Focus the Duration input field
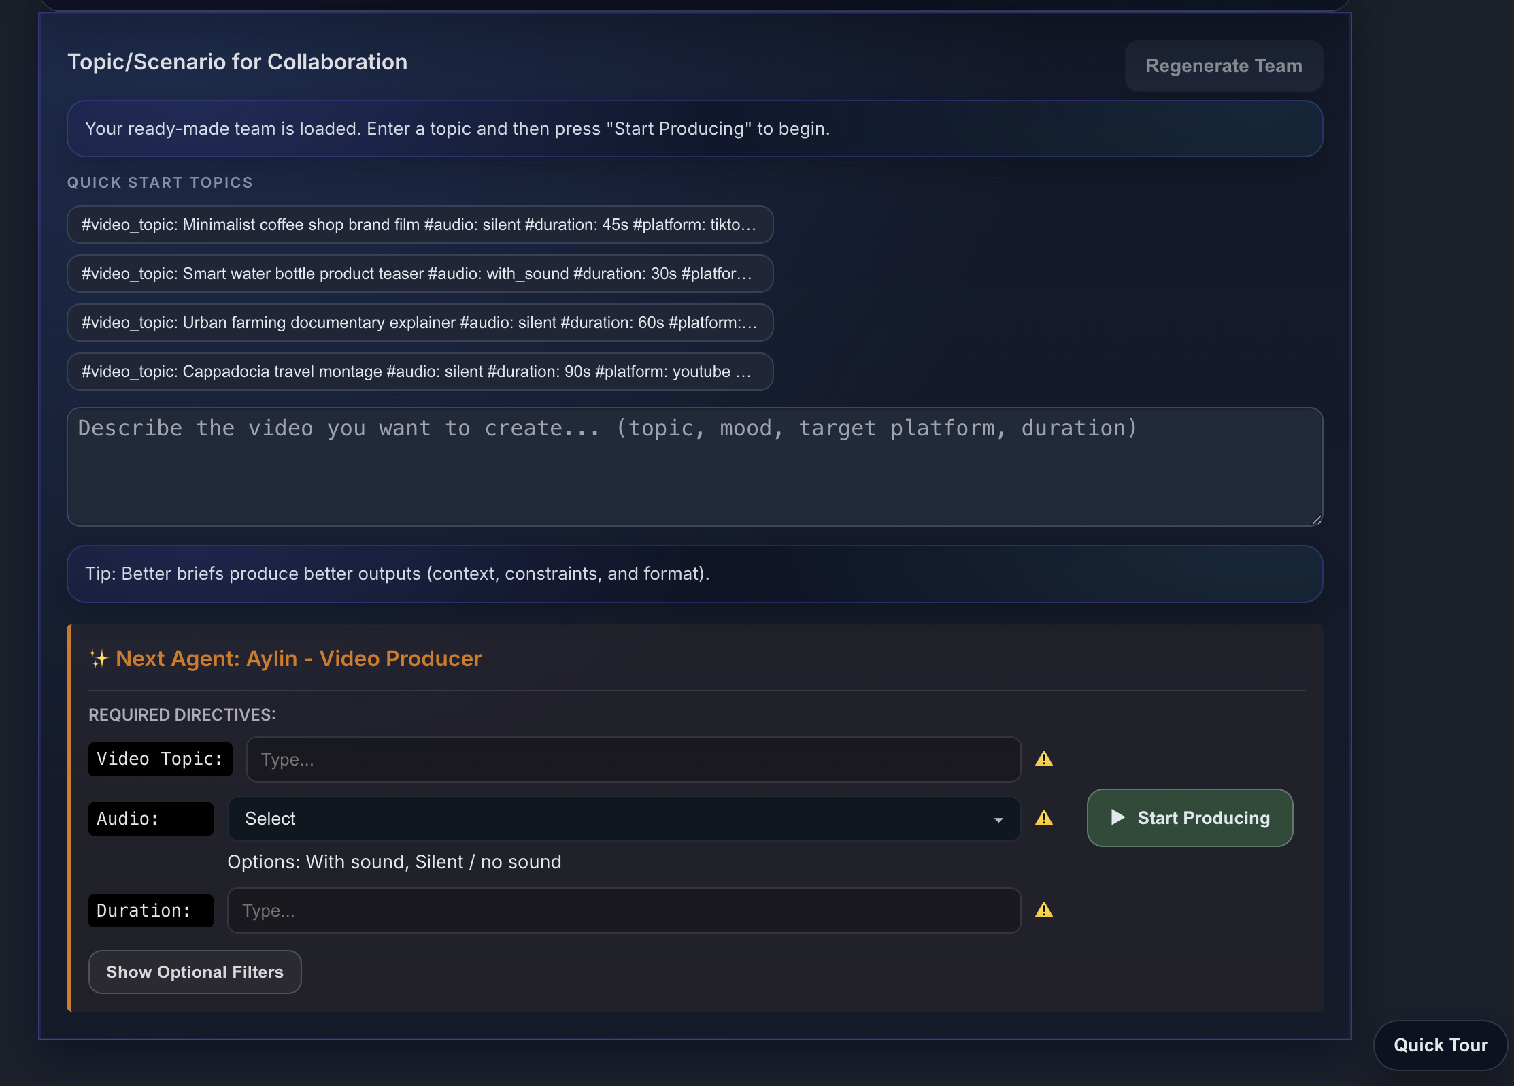 [622, 910]
